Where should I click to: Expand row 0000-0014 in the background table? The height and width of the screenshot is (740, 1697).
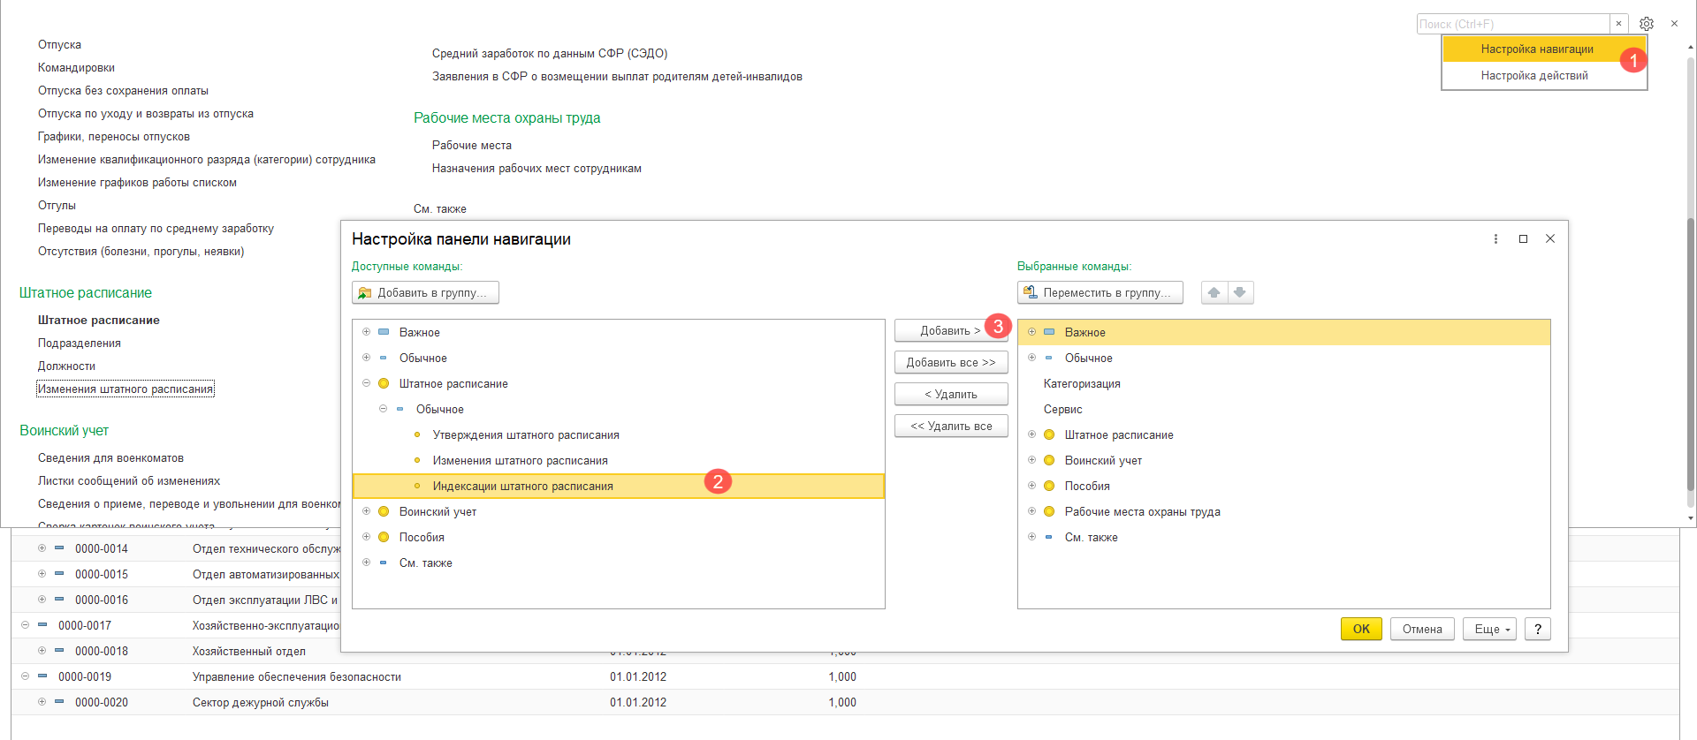[42, 548]
